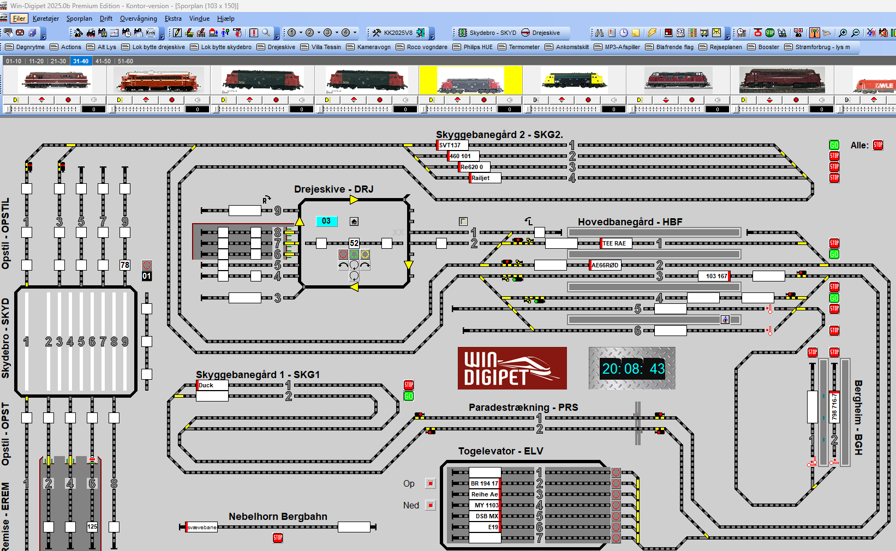Click the clock icon in toolbar
The height and width of the screenshot is (551, 896).
(624, 33)
